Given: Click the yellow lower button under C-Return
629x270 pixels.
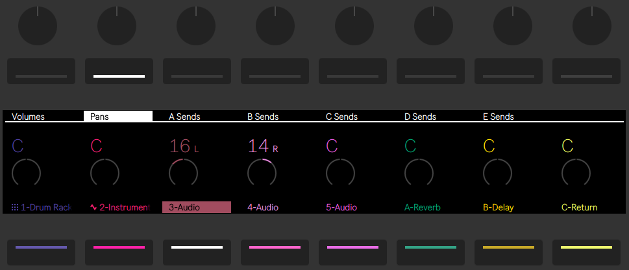Looking at the screenshot, I should (x=586, y=253).
